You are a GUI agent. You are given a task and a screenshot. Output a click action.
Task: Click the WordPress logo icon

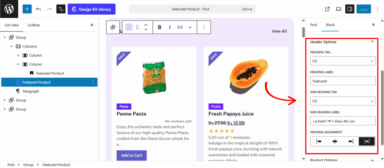[x=9, y=9]
